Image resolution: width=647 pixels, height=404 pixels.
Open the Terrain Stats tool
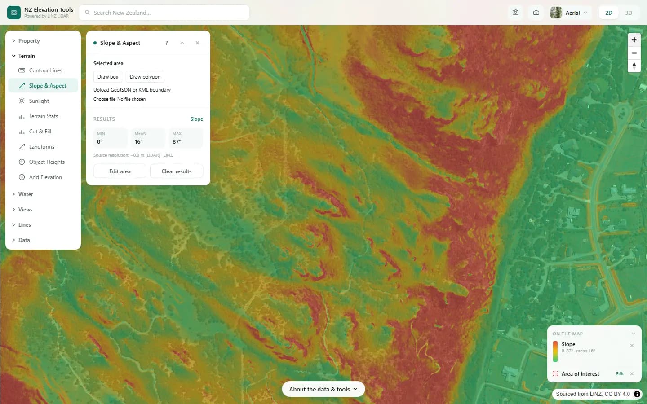43,116
